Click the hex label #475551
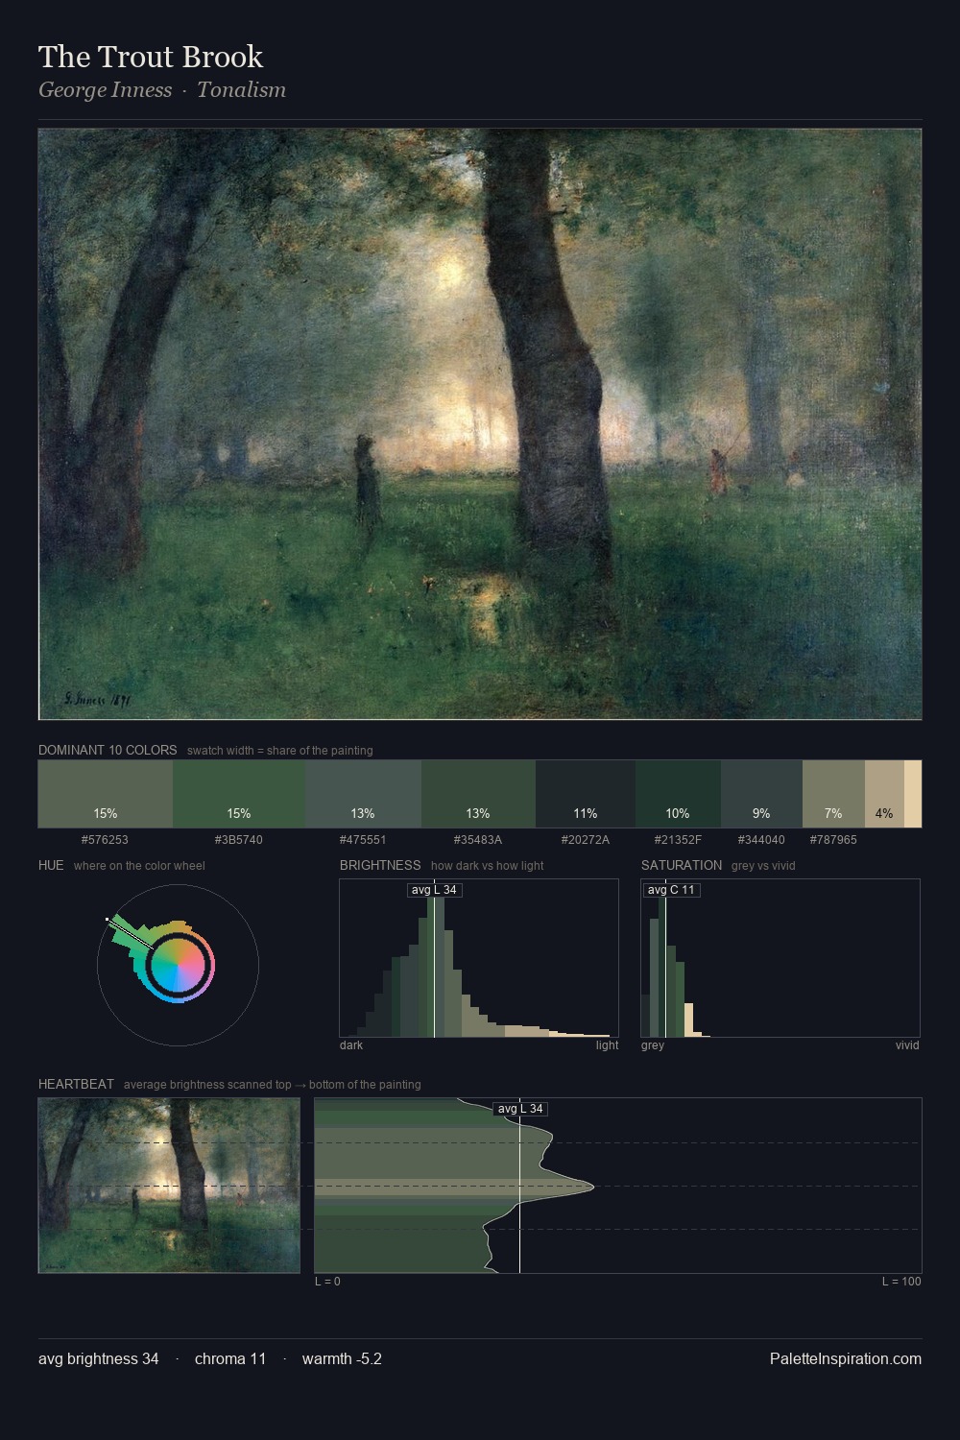The image size is (960, 1440). coord(363,840)
